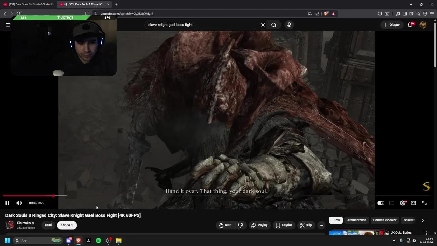Viewport: 437px width, 246px height.
Task: Open the YouTube hamburger guide menu
Action: [x=8, y=25]
